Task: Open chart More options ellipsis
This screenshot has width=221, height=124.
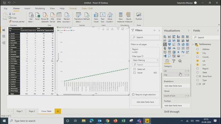Action: [127, 29]
